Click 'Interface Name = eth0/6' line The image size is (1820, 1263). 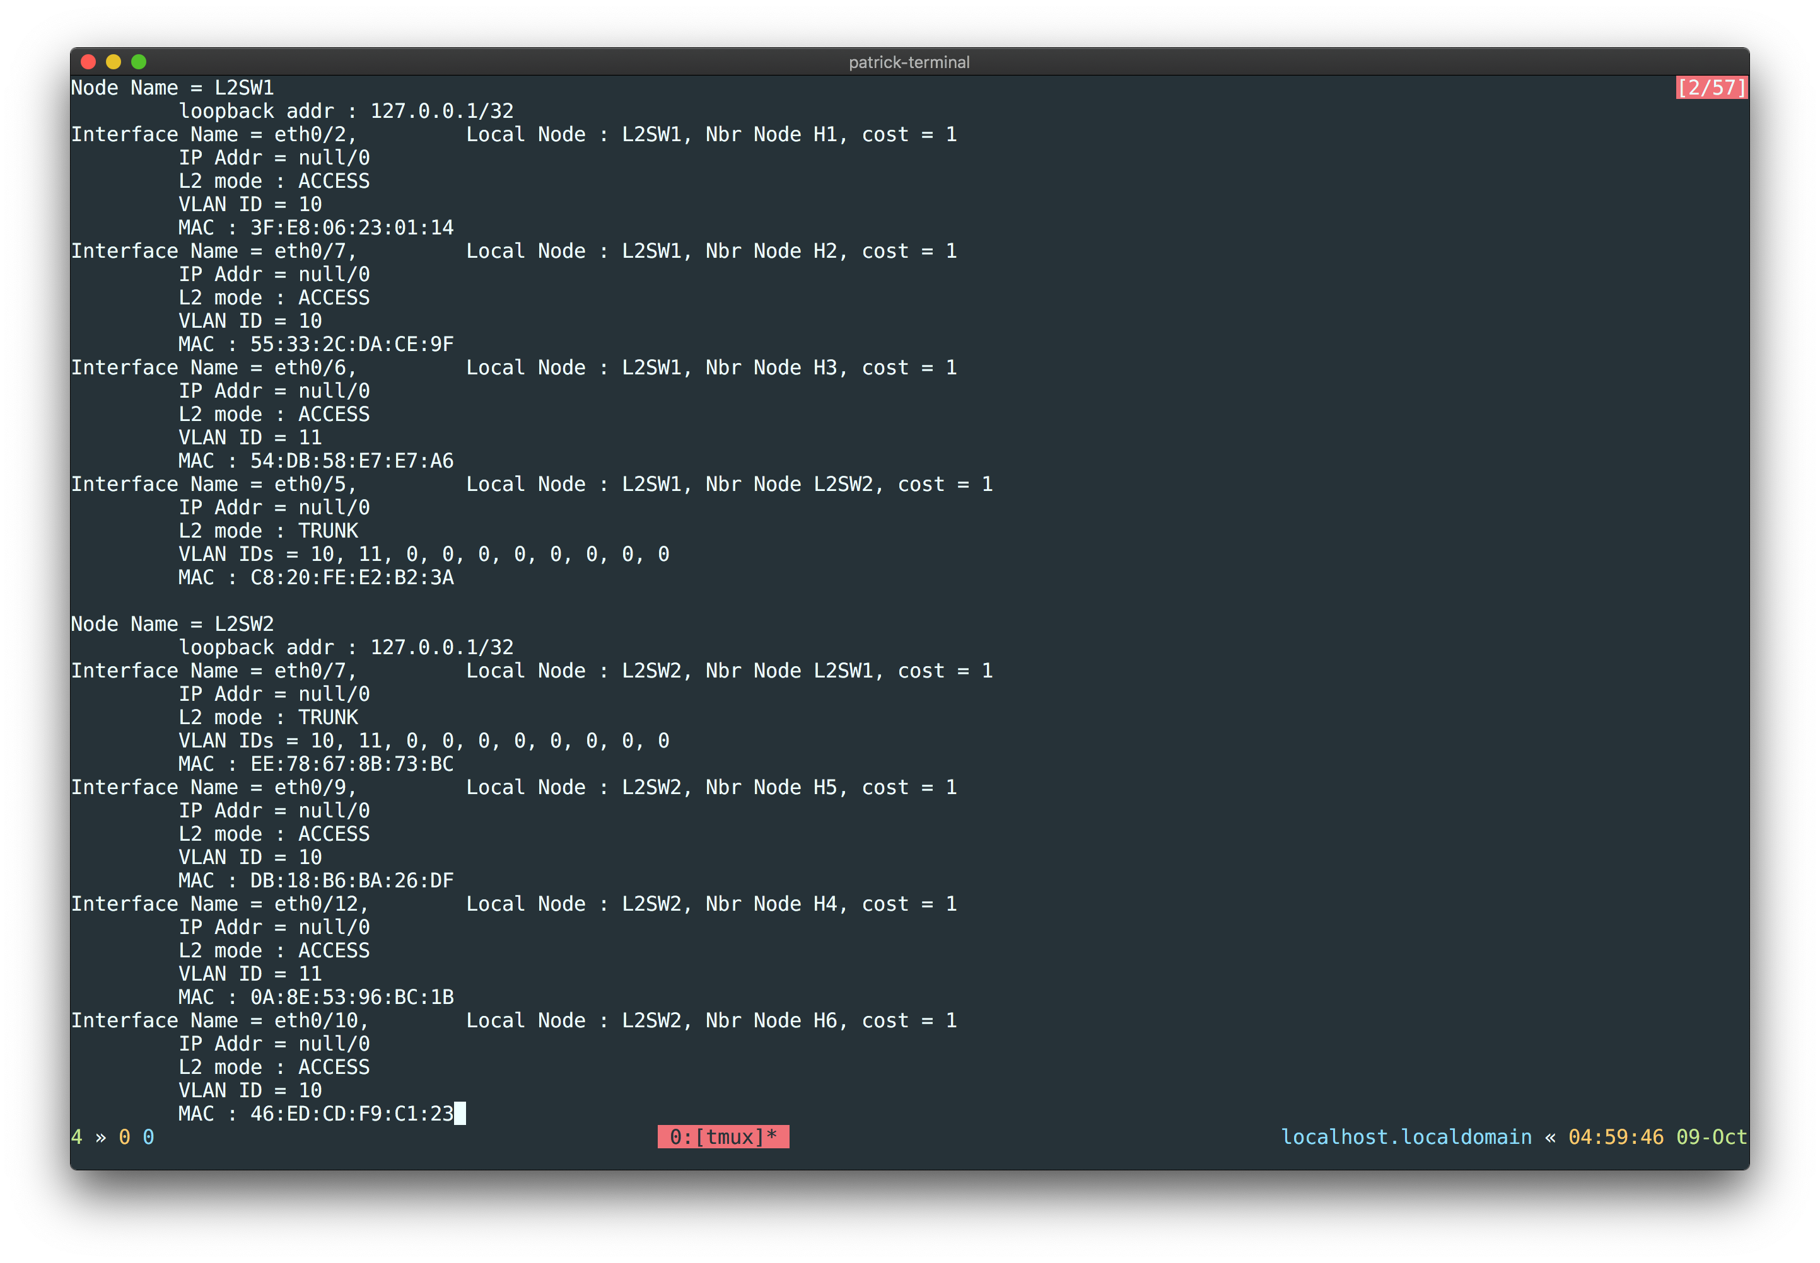point(214,368)
